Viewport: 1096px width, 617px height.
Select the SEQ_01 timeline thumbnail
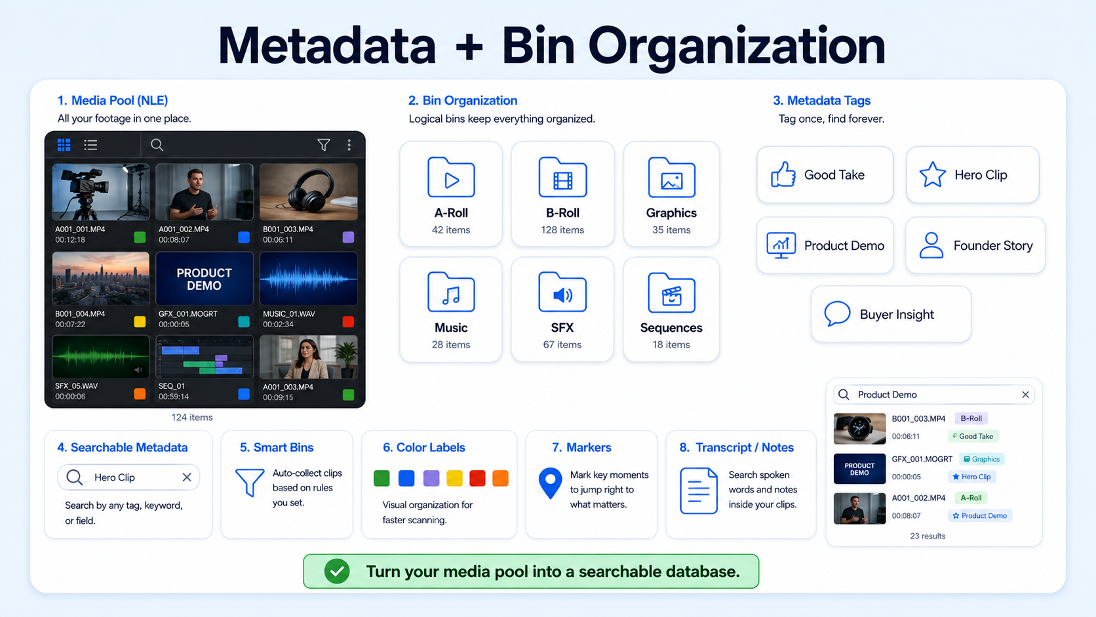click(205, 357)
